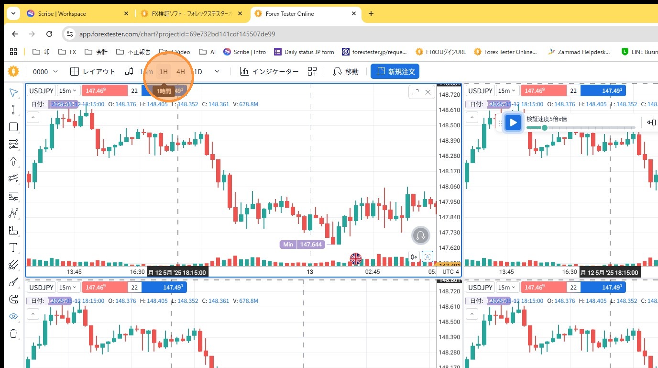
Task: Open the candlestick chart type selector
Action: coord(129,72)
